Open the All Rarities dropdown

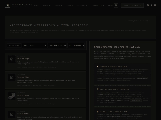[57, 46]
